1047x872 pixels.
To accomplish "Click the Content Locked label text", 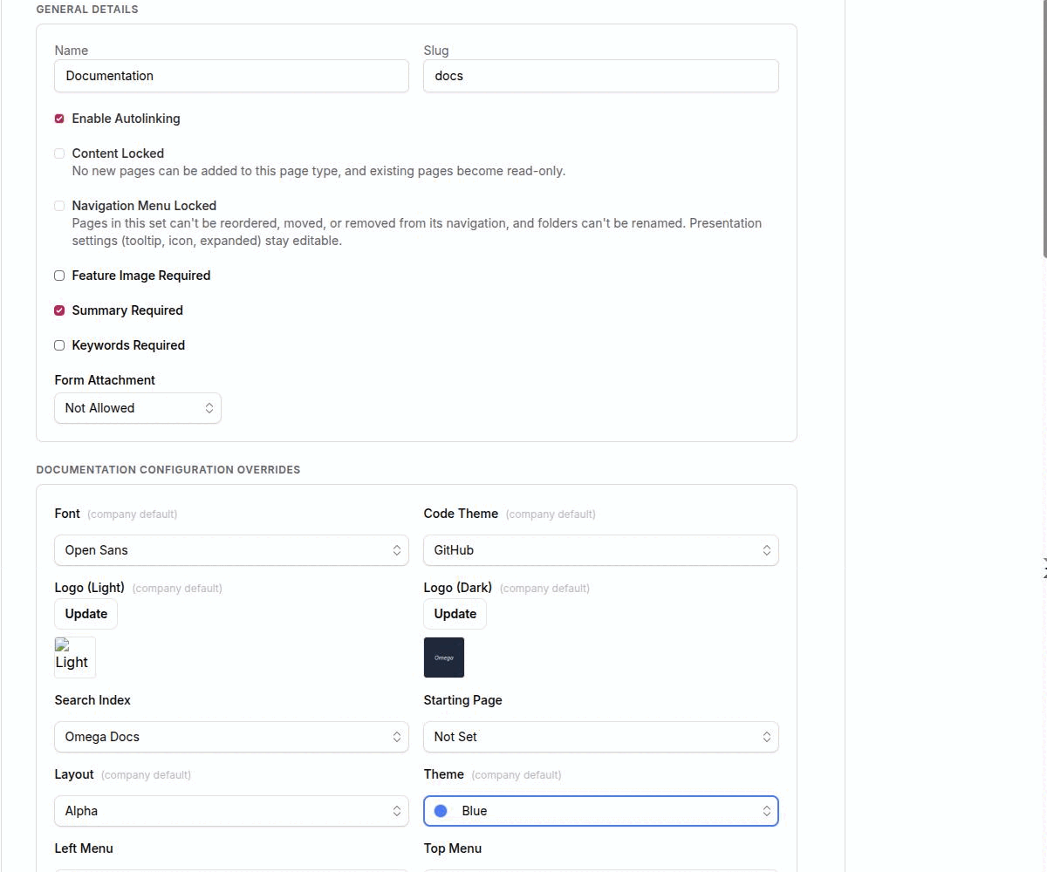I will point(118,153).
